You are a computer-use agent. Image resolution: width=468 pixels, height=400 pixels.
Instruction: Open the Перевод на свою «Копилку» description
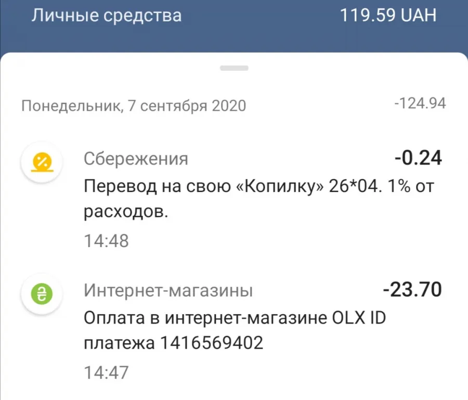pos(258,199)
